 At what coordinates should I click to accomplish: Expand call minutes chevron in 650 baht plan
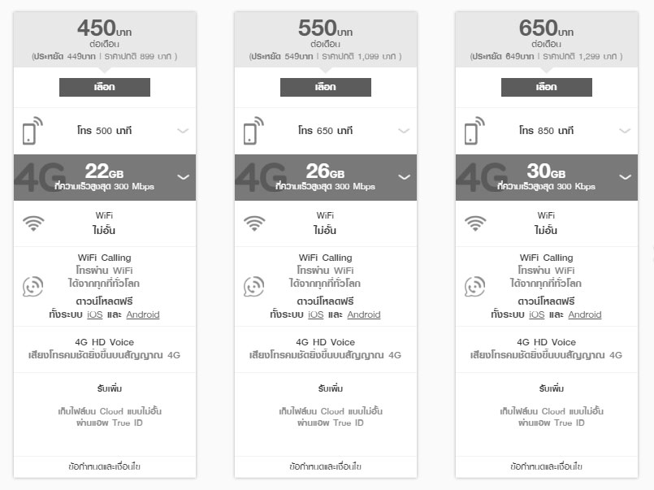(x=625, y=131)
